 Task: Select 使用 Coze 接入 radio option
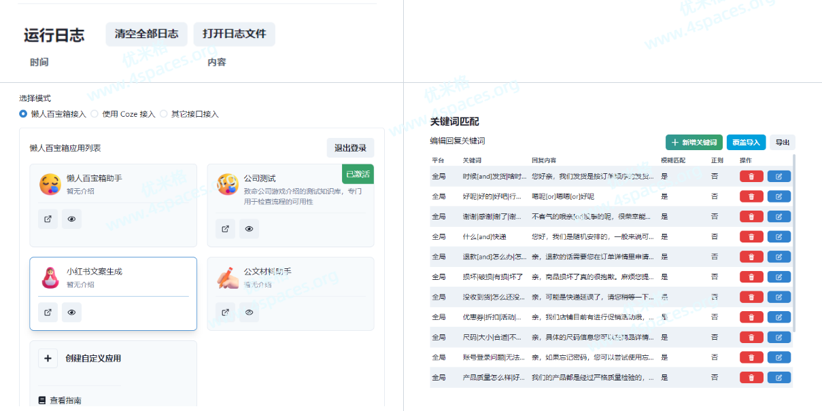click(95, 114)
